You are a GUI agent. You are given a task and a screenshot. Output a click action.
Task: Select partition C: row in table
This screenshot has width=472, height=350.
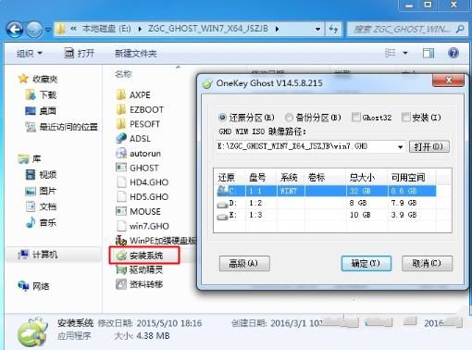[x=326, y=191]
